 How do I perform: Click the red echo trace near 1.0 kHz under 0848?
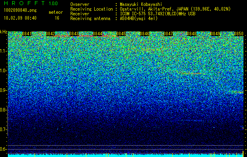coord(193,73)
